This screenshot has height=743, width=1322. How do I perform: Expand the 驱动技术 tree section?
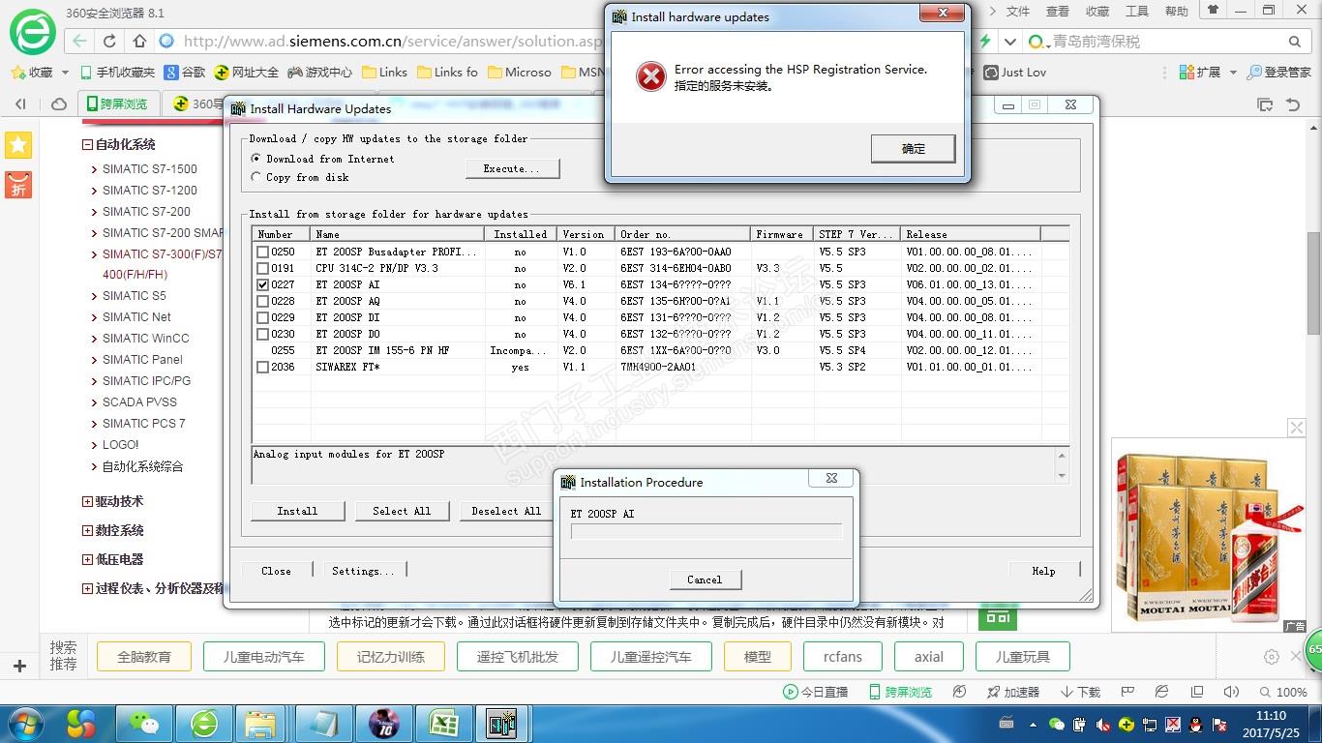coord(87,501)
